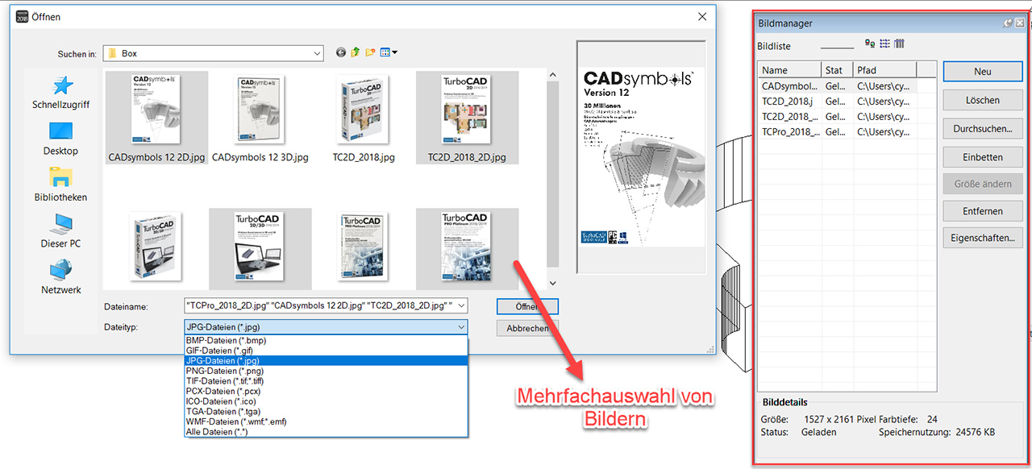The height and width of the screenshot is (469, 1032).
Task: Open Bibliotheken in the places bar
Action: pyautogui.click(x=61, y=185)
